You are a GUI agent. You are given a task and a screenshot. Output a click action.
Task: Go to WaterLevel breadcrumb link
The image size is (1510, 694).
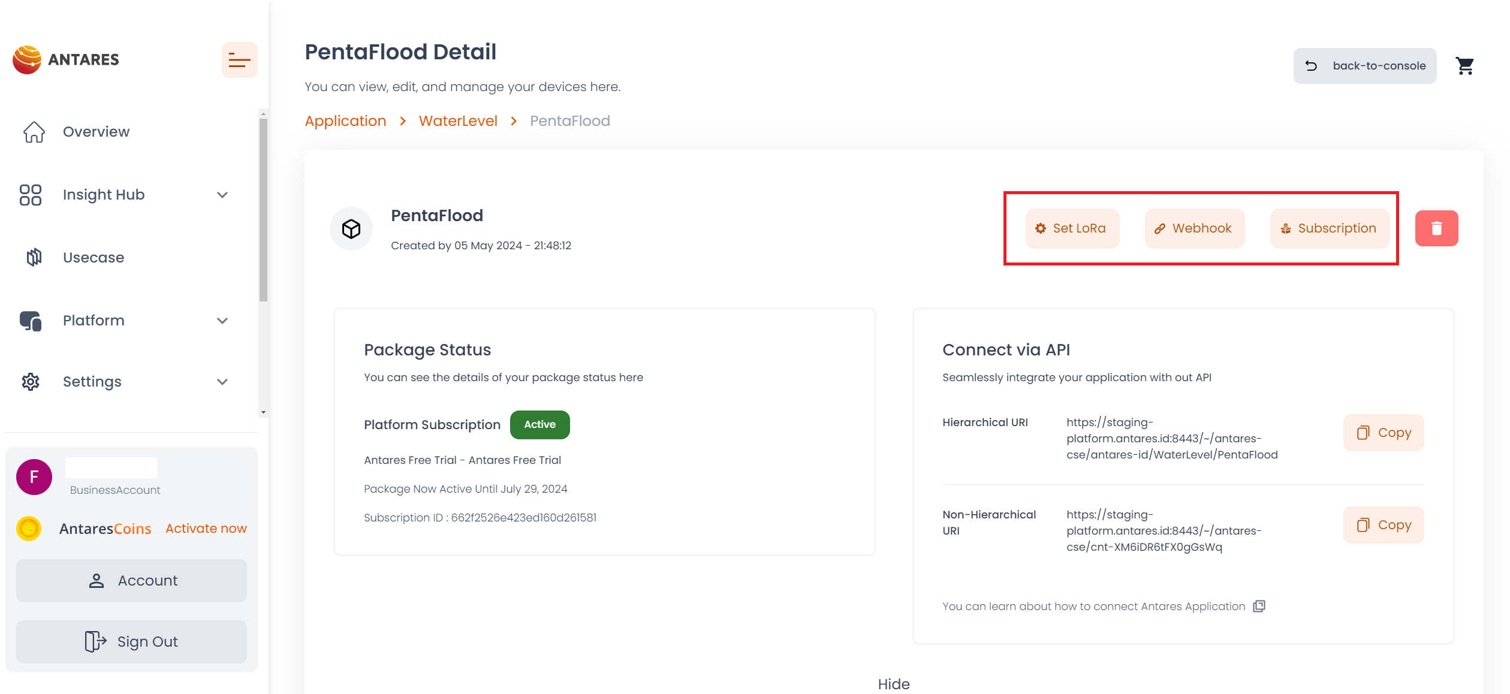[x=458, y=121]
